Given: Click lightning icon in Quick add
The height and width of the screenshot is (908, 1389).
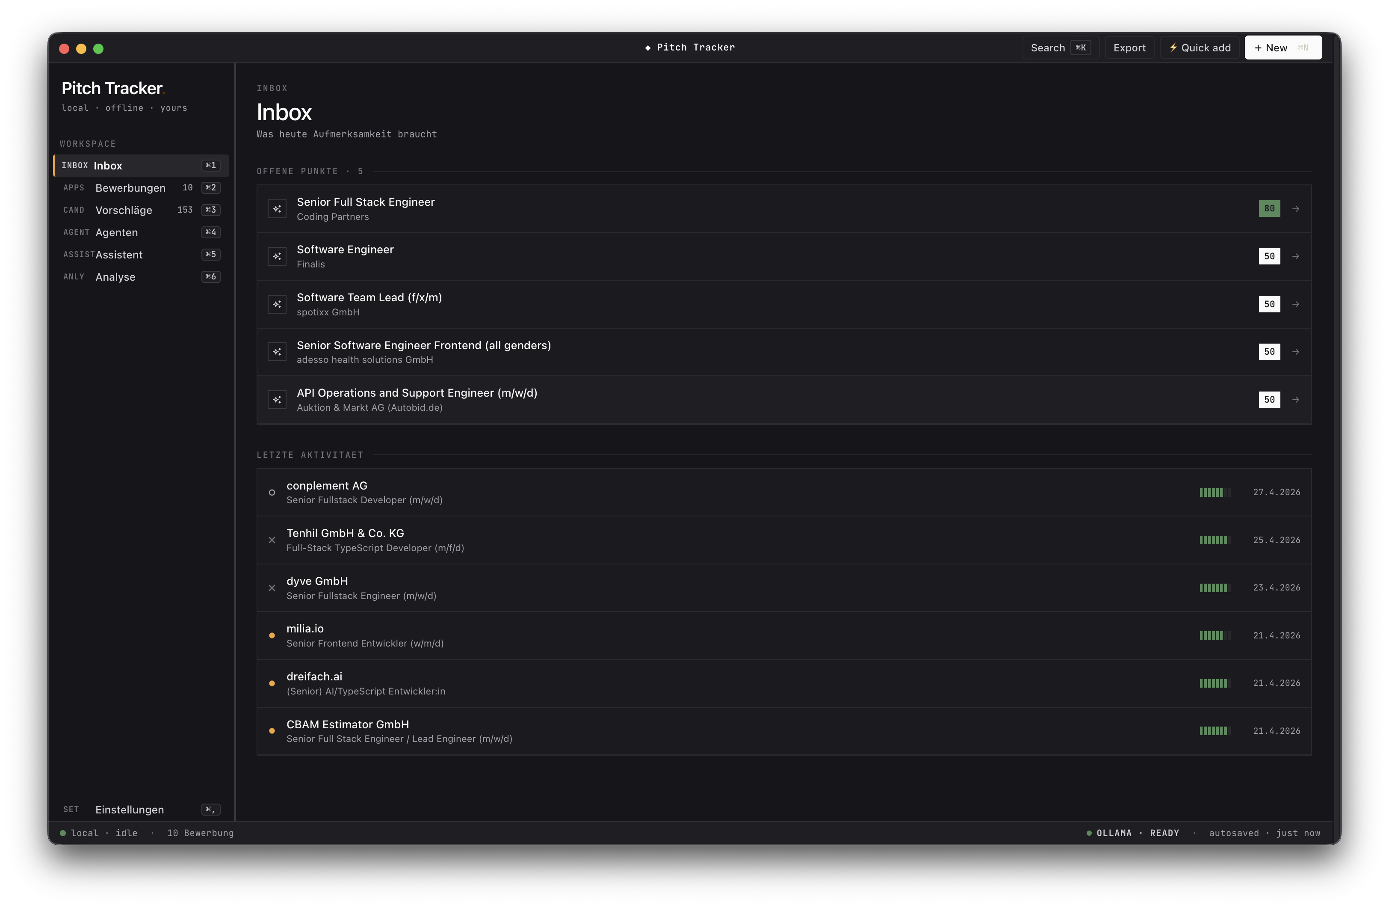Looking at the screenshot, I should [x=1173, y=47].
